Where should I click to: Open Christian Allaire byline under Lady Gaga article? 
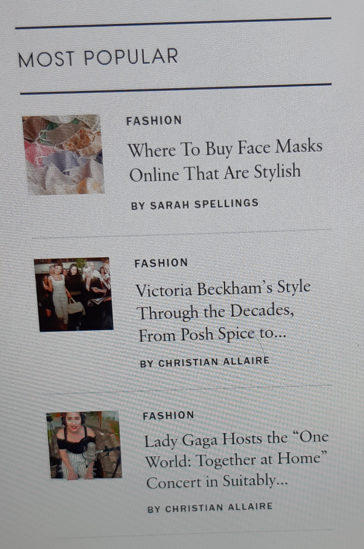210,508
